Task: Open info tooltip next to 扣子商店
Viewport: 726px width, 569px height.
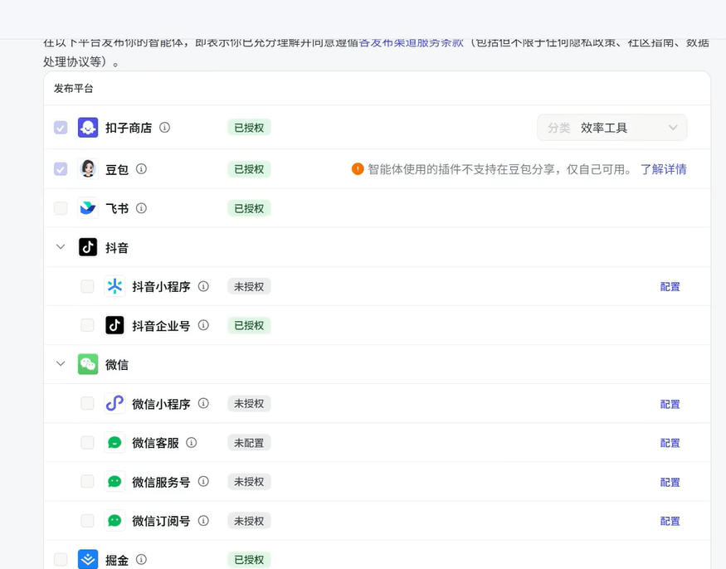Action: (165, 128)
